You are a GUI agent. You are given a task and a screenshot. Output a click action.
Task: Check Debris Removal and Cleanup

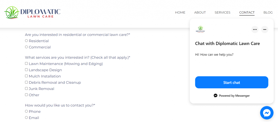click(26, 82)
